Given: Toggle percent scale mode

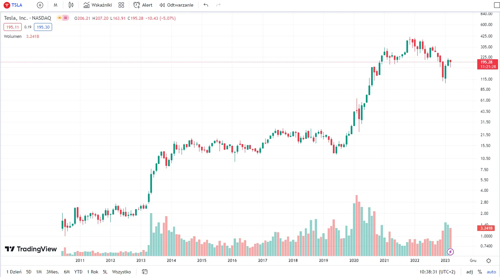Looking at the screenshot, I should click(x=480, y=272).
